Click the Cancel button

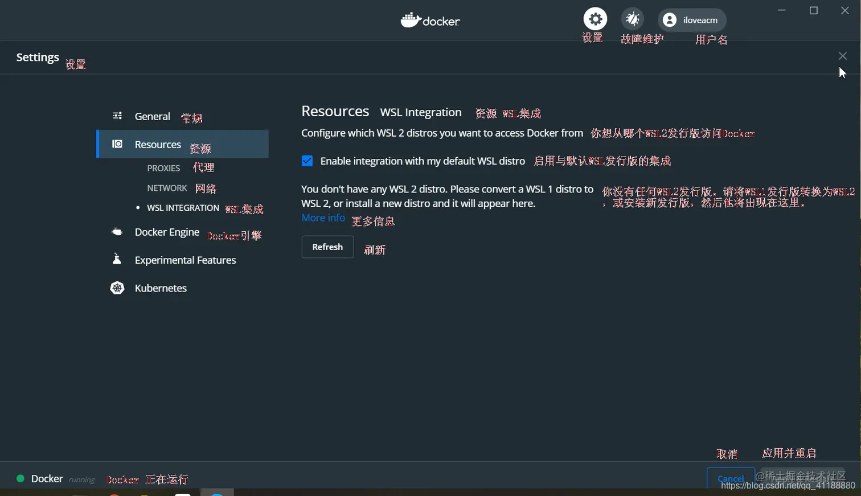(x=731, y=479)
